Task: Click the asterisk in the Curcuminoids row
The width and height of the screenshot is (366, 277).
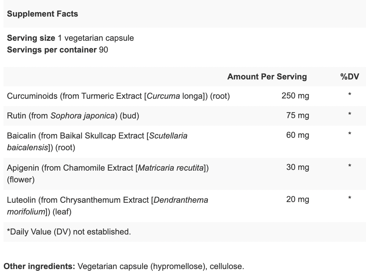Action: [350, 94]
